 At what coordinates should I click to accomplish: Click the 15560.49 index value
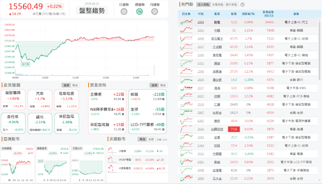tap(25, 6)
